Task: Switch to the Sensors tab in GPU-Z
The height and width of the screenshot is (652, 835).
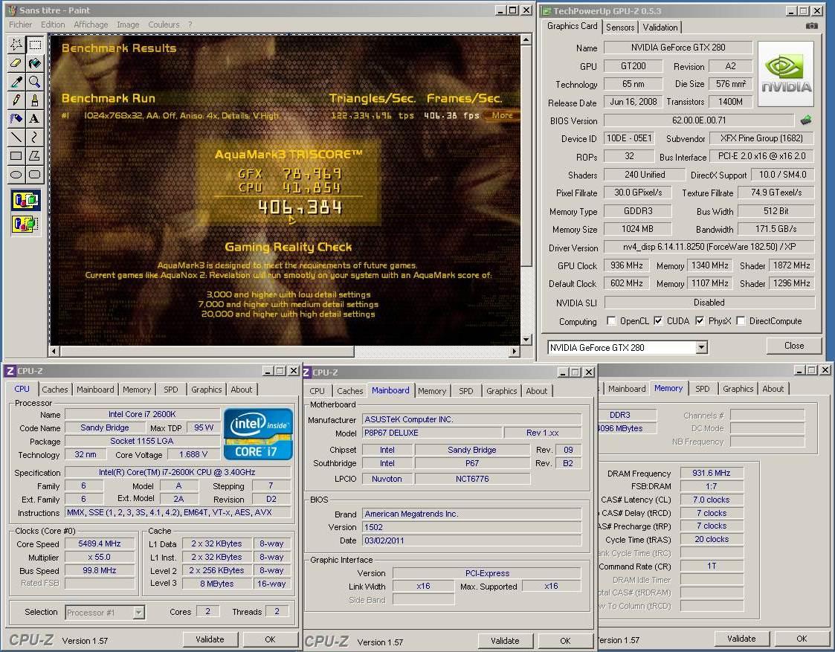Action: coord(620,28)
